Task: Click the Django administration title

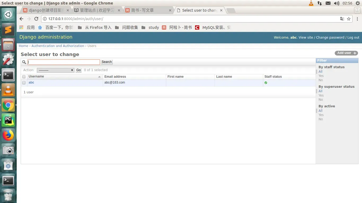Action: click(46, 37)
